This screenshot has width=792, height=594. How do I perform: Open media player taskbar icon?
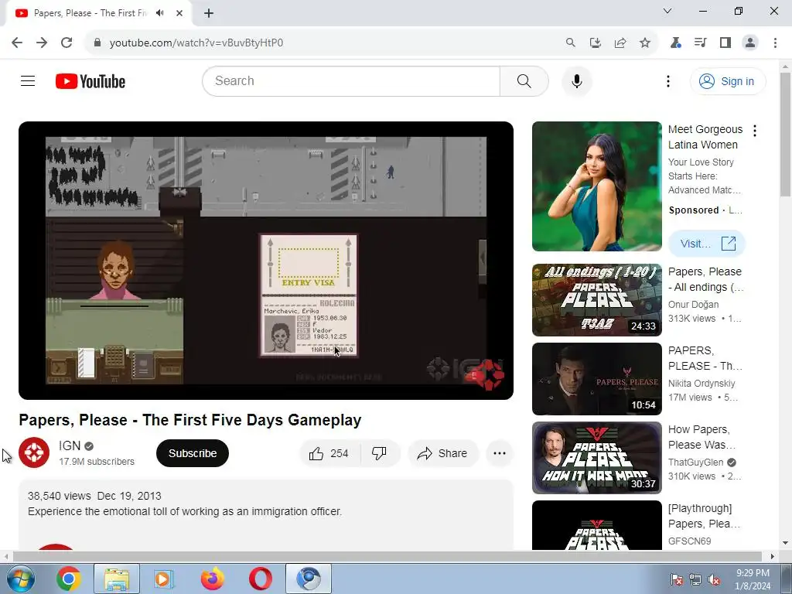[164, 579]
